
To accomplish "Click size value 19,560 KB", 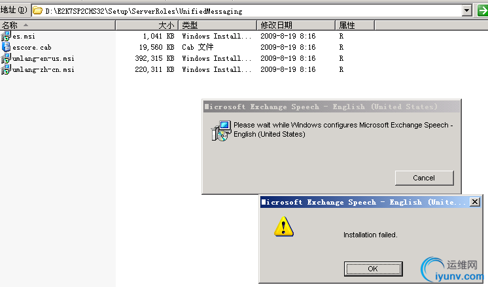I will [x=156, y=47].
